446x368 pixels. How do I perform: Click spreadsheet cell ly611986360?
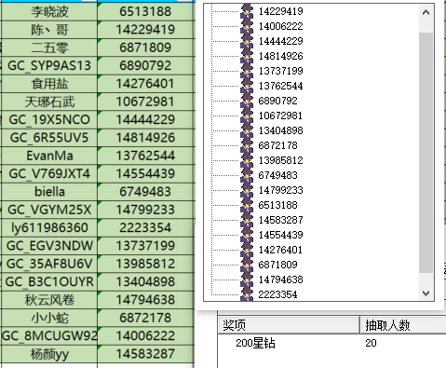pyautogui.click(x=49, y=228)
